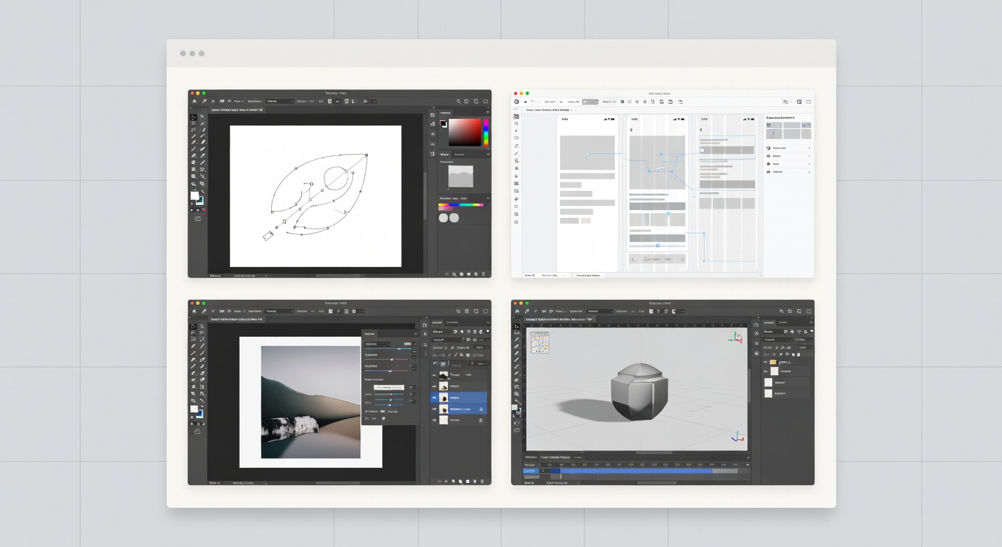Open options bar dropdown in 3D model window
The width and height of the screenshot is (1002, 547).
pyautogui.click(x=599, y=311)
